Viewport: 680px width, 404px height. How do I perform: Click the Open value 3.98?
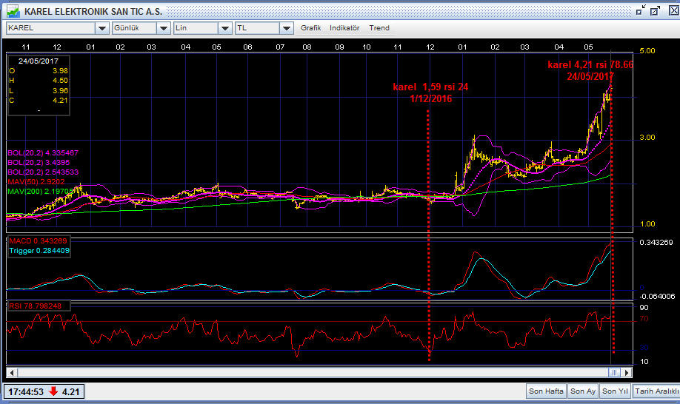tap(60, 70)
